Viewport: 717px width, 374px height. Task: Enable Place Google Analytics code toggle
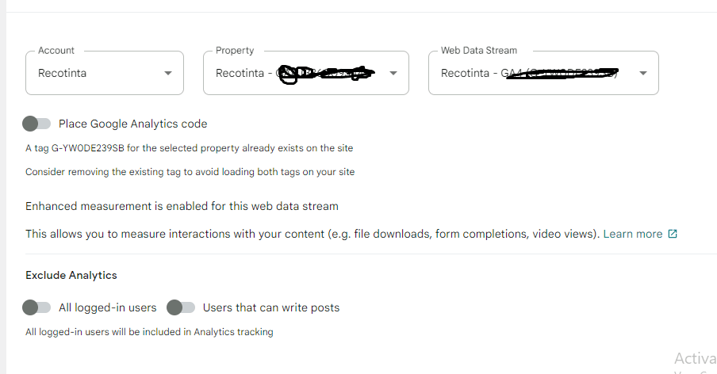pyautogui.click(x=36, y=124)
